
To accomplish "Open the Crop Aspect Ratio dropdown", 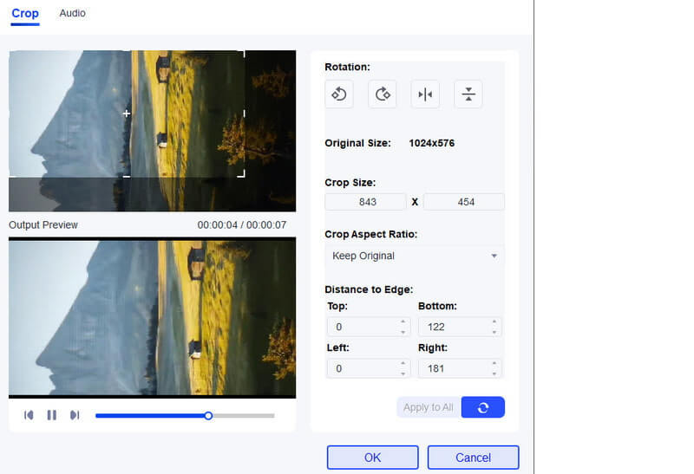I will (x=415, y=256).
